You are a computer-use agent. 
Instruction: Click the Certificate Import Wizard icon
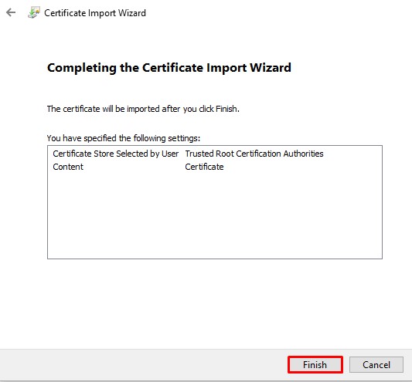click(34, 12)
